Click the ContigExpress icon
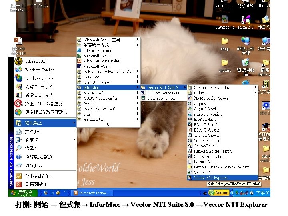288x216 pixels. click(x=190, y=140)
